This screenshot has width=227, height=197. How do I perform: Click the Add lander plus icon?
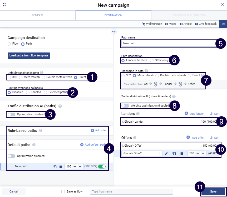click(x=186, y=113)
